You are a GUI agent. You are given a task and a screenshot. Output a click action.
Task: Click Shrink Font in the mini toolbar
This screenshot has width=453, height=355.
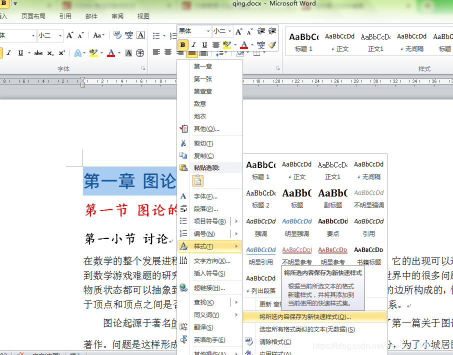[x=250, y=31]
